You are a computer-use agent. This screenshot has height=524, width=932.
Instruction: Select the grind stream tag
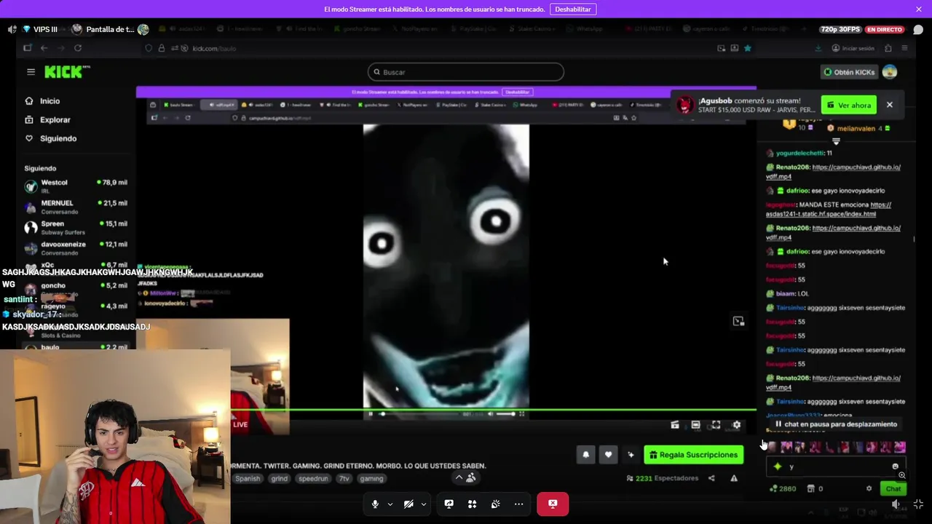(x=280, y=479)
